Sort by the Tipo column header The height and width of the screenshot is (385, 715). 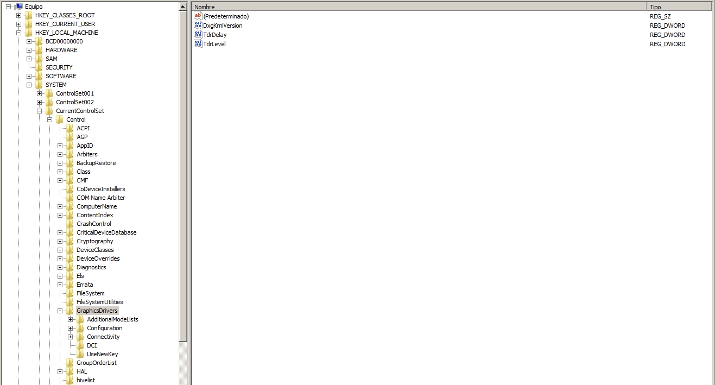click(x=679, y=7)
